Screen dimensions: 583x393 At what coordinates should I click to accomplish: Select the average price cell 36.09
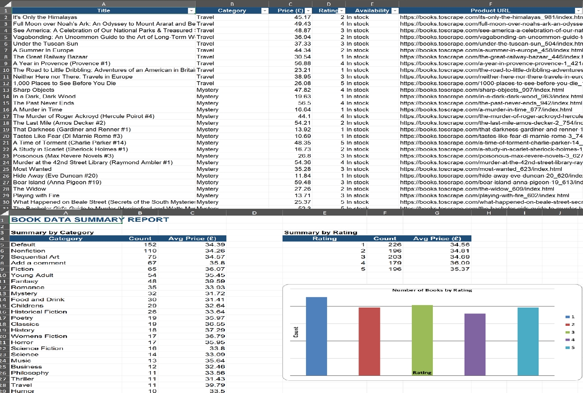point(437,263)
